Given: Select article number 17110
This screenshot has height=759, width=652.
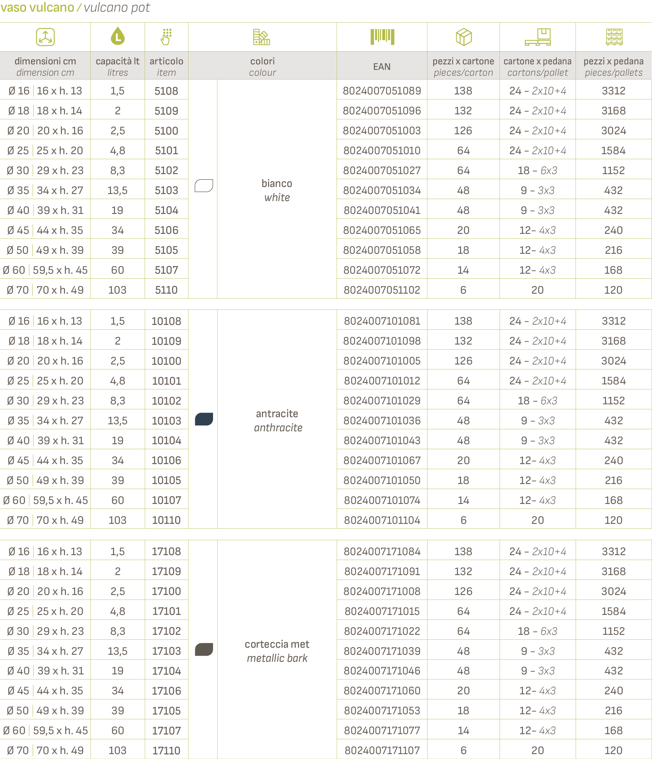Looking at the screenshot, I should tap(166, 751).
